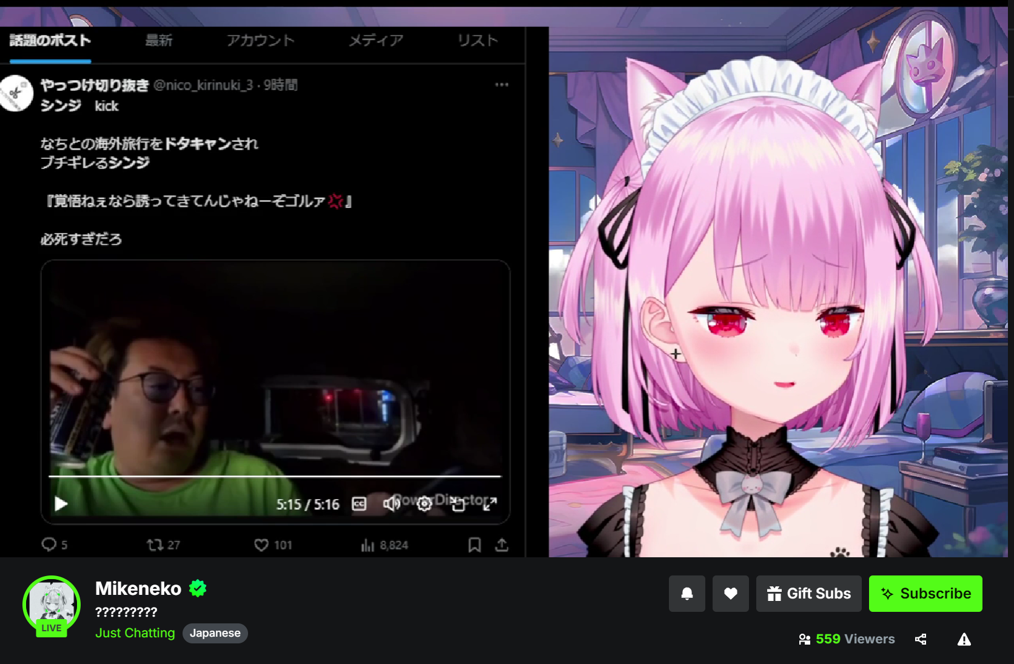
Task: Click the verified badge beside Mikeneko
Action: tap(198, 588)
